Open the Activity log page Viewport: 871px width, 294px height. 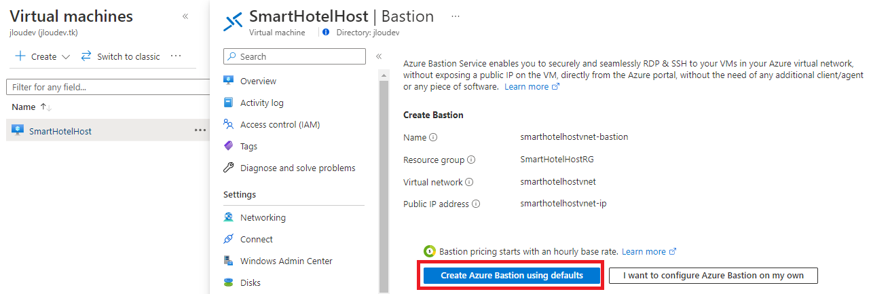coord(262,103)
